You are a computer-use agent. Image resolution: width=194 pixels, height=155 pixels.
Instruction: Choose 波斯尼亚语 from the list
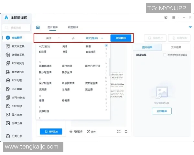click(x=91, y=83)
